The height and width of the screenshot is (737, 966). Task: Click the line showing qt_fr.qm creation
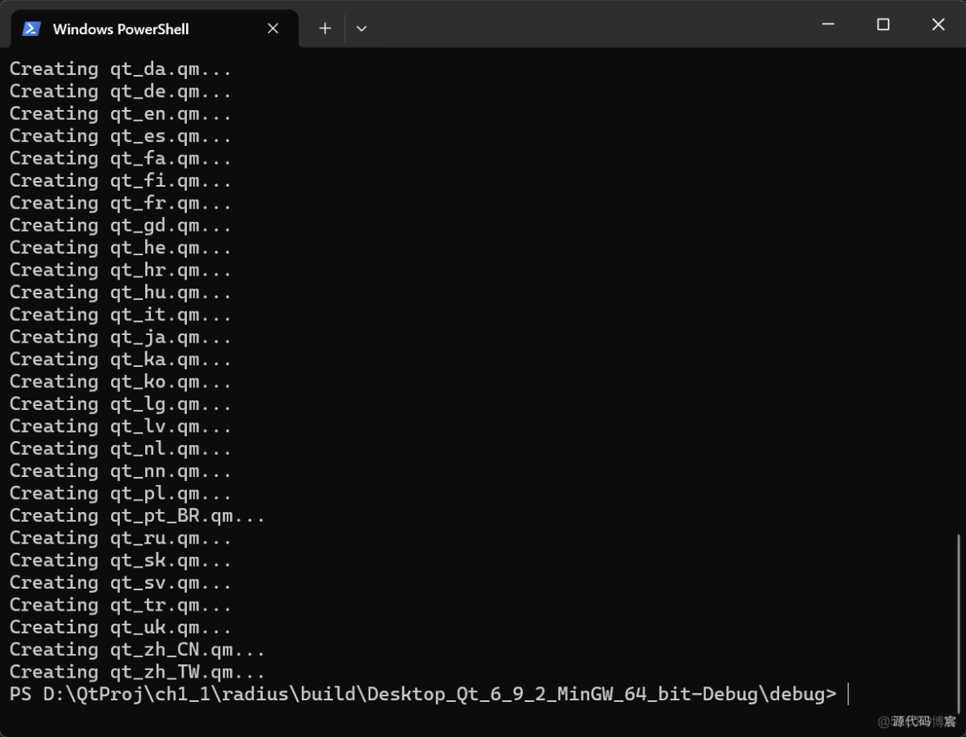click(119, 202)
